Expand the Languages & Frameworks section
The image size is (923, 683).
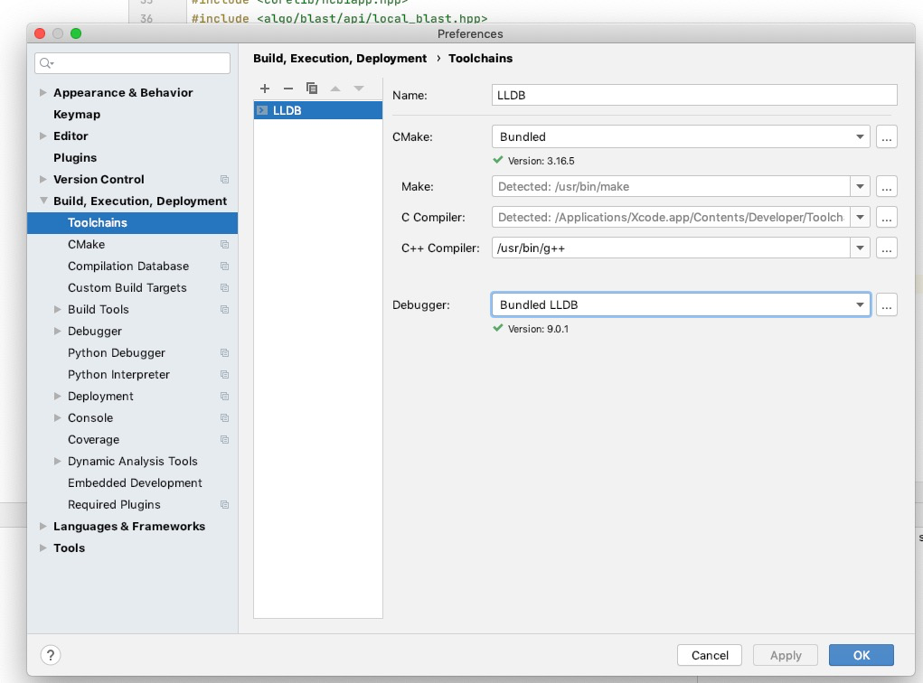click(43, 526)
